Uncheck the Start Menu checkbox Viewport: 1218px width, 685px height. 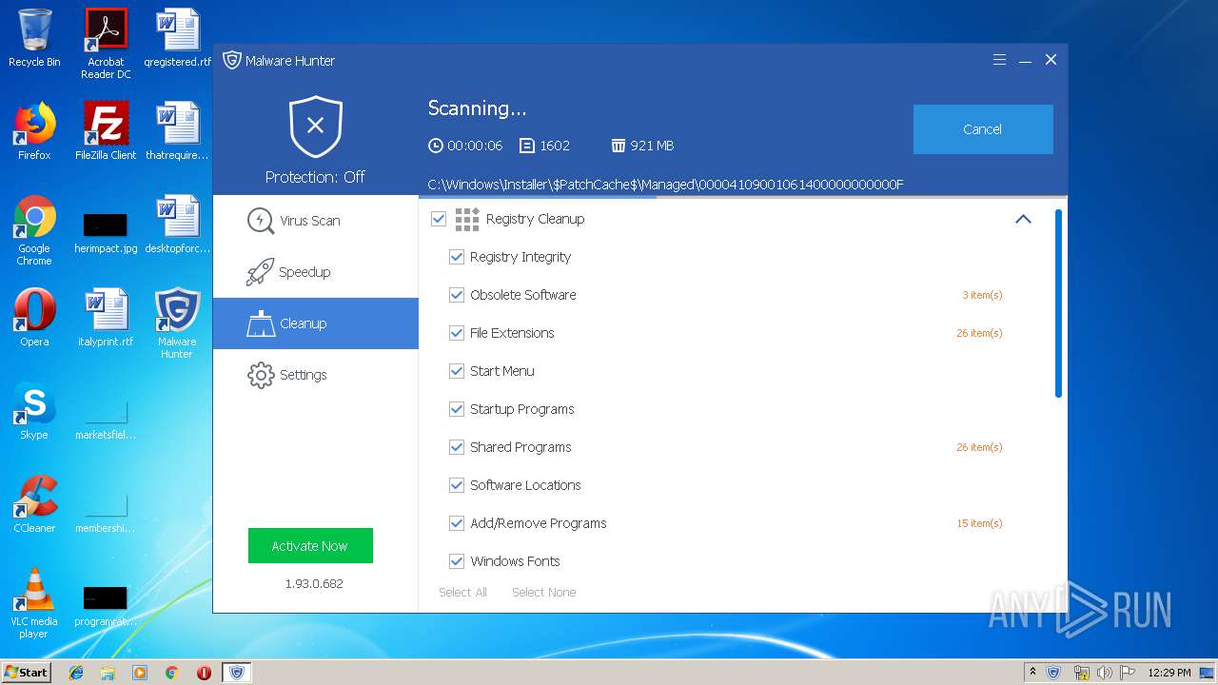click(457, 371)
